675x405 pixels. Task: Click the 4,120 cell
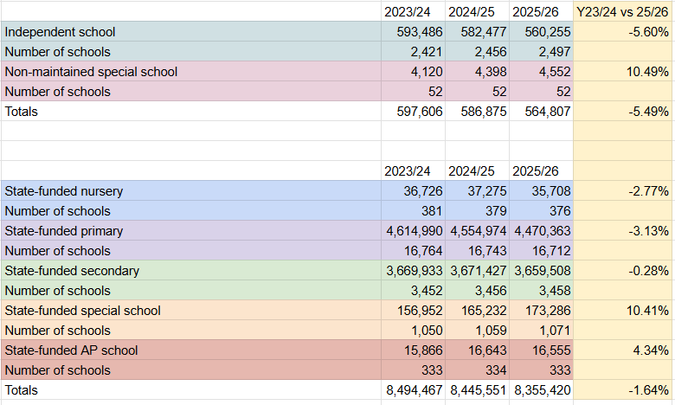[414, 72]
